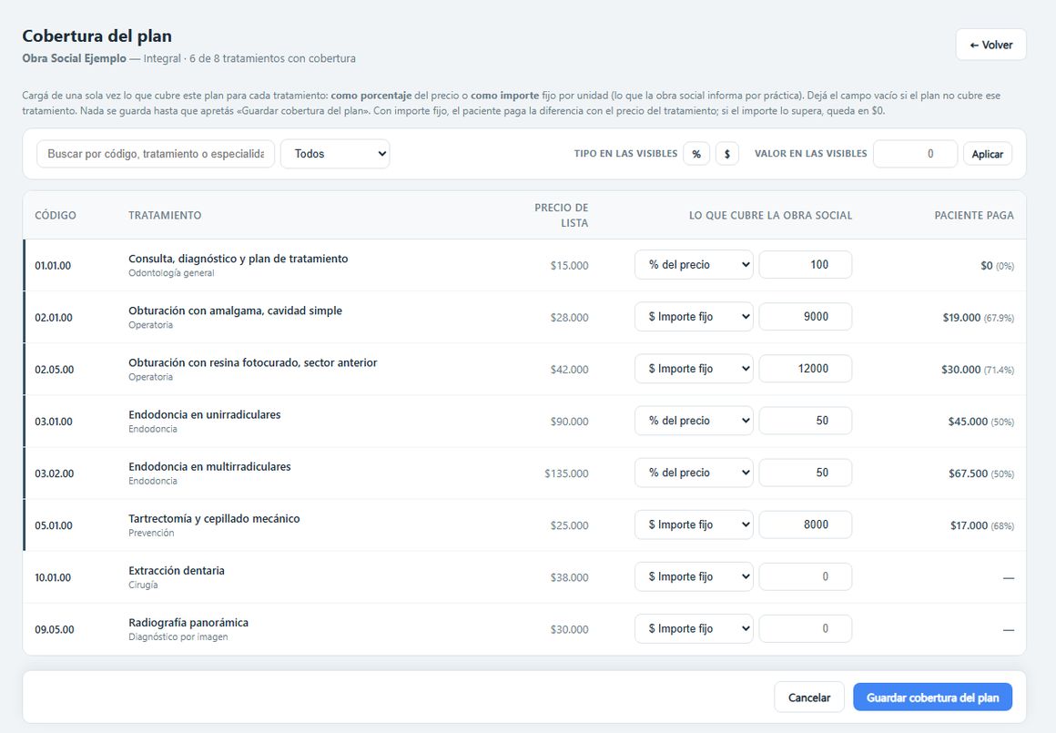This screenshot has height=733, width=1056.
Task: Change coverage type for Endodoncia en multirradiculares
Action: [694, 473]
